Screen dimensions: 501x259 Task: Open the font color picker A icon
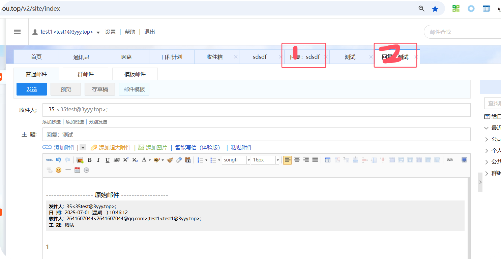point(144,160)
